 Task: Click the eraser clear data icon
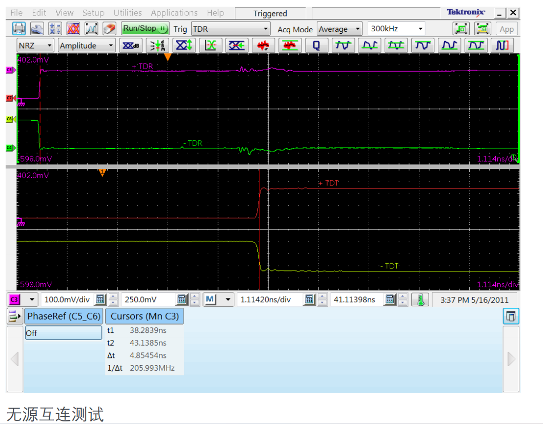coord(109,29)
